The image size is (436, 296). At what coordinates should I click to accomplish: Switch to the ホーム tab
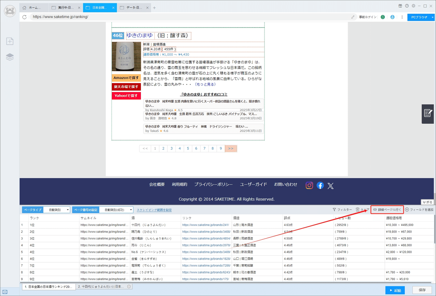coord(34,8)
